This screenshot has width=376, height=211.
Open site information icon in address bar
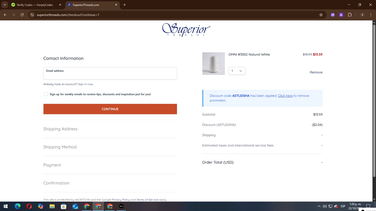click(x=32, y=15)
